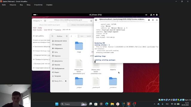Go forward in Files window
This screenshot has width=191, height=107.
click(x=75, y=36)
